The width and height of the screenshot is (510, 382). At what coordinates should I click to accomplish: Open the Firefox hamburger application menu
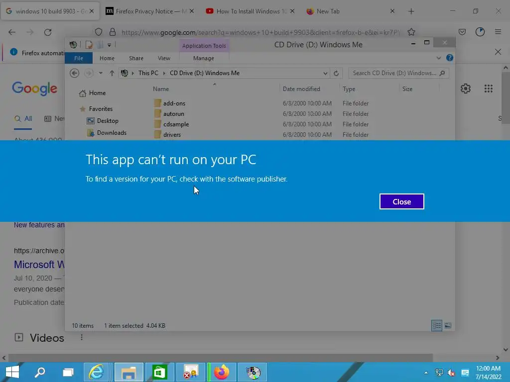point(498,32)
